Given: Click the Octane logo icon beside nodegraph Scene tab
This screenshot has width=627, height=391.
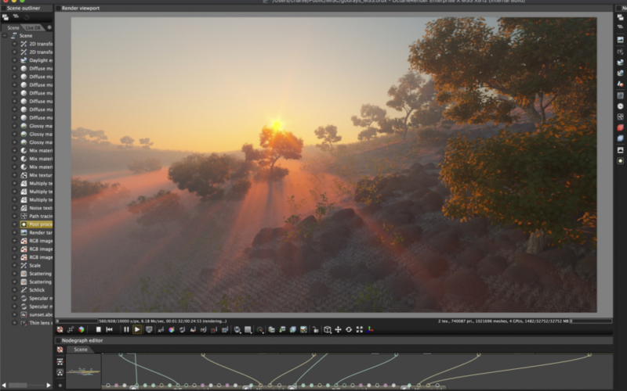Looking at the screenshot, I should [x=60, y=350].
